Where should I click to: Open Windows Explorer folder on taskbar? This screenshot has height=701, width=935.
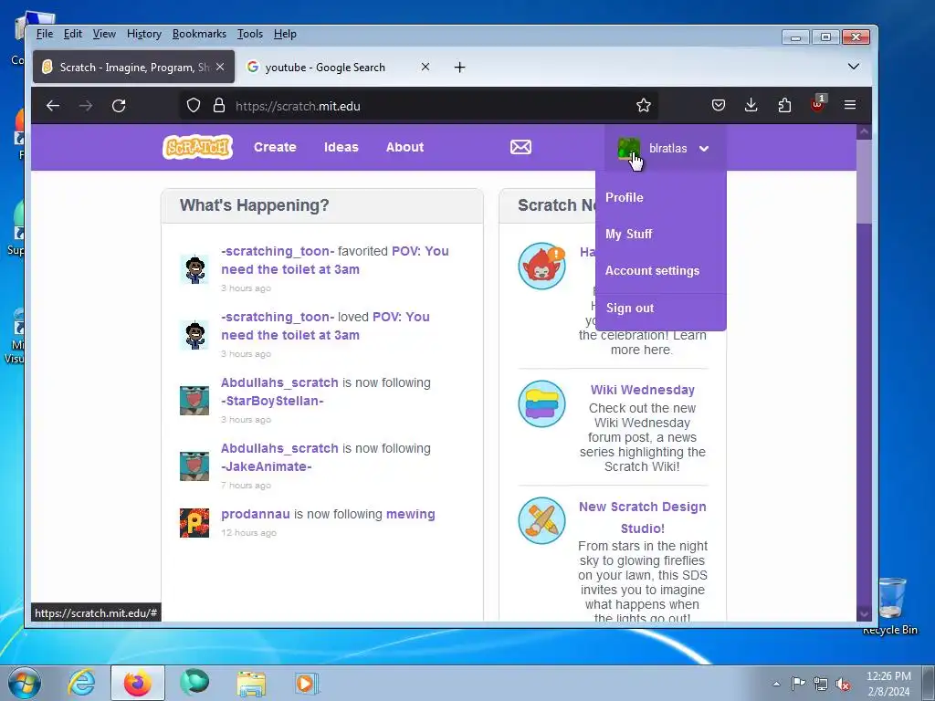(251, 683)
